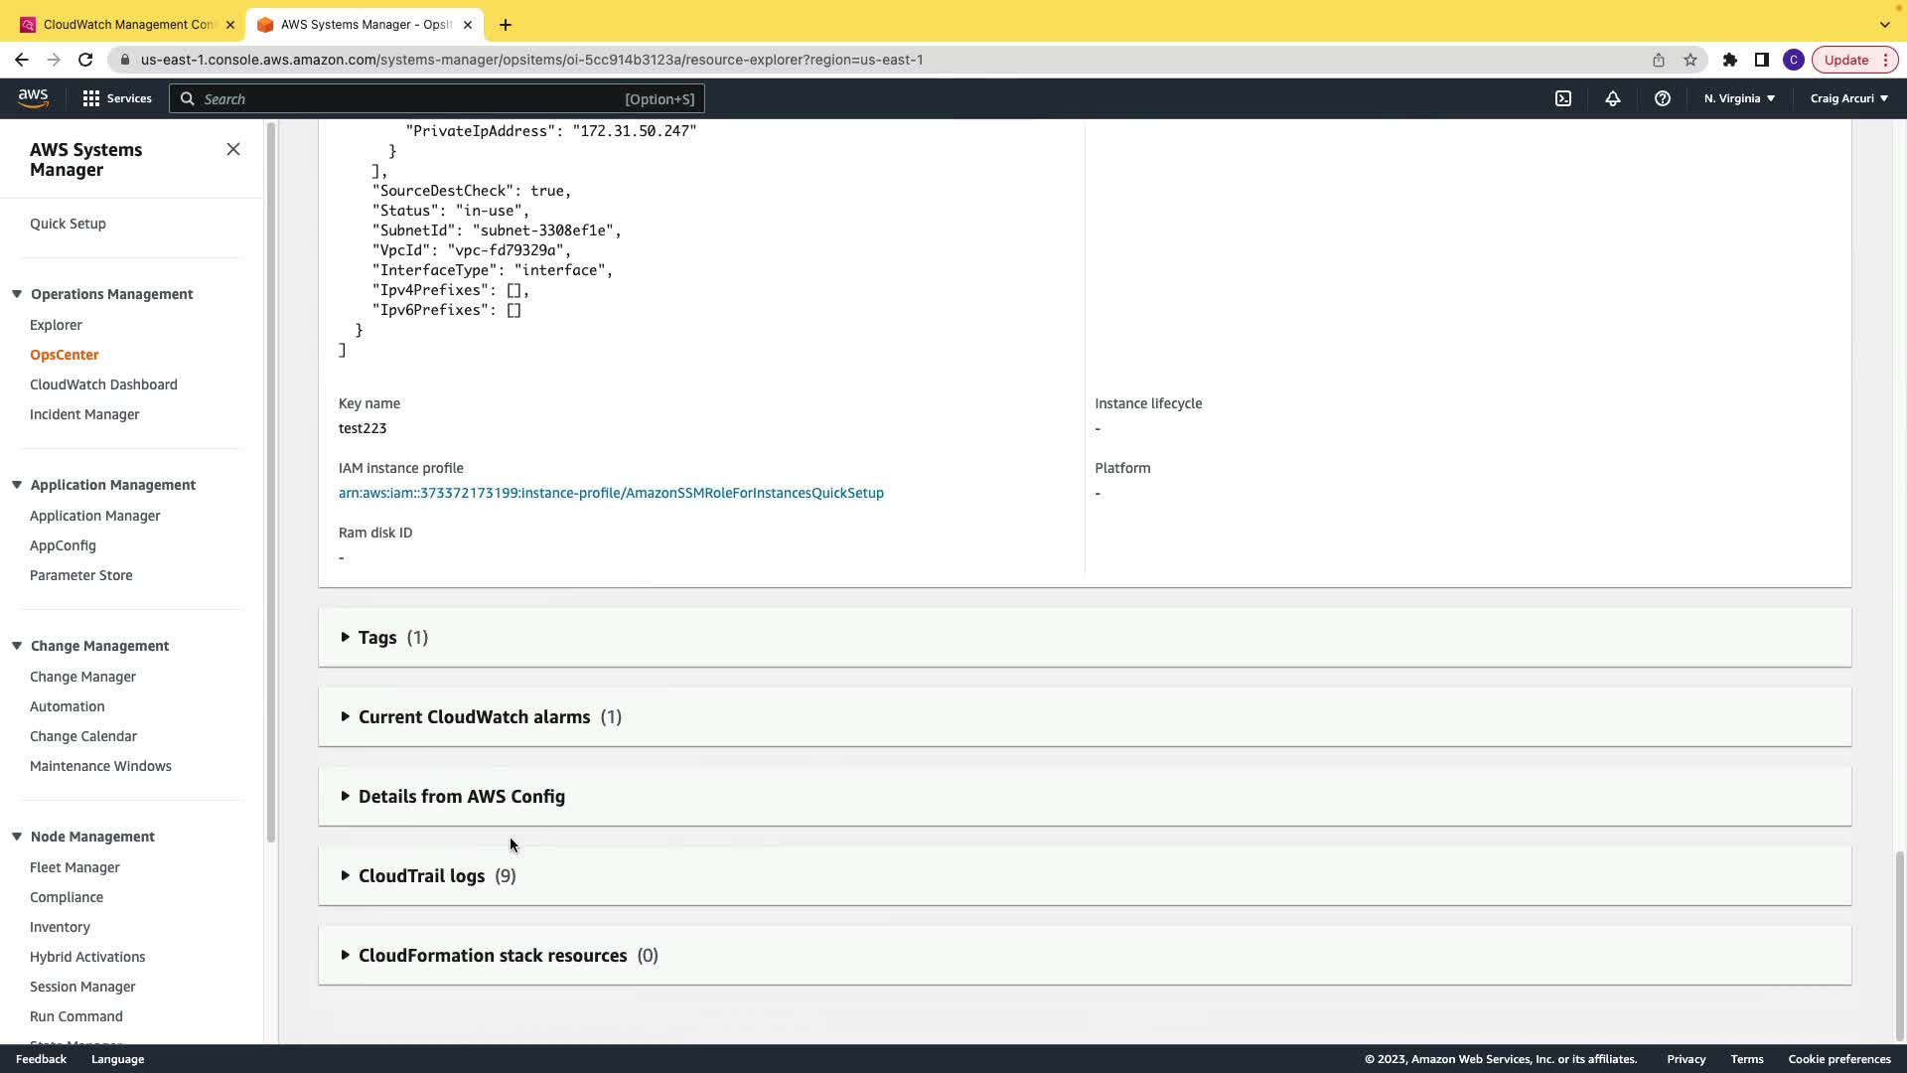Open the Services grid menu
The width and height of the screenshot is (1907, 1073).
[x=117, y=98]
